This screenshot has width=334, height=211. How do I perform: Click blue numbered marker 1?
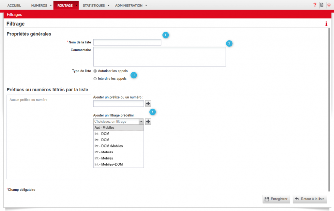click(x=166, y=35)
